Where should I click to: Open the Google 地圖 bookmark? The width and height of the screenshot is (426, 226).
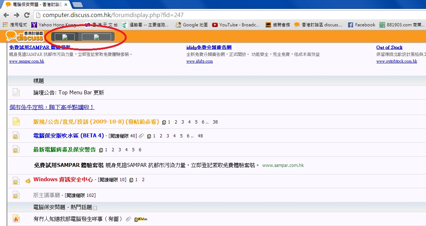pos(191,25)
